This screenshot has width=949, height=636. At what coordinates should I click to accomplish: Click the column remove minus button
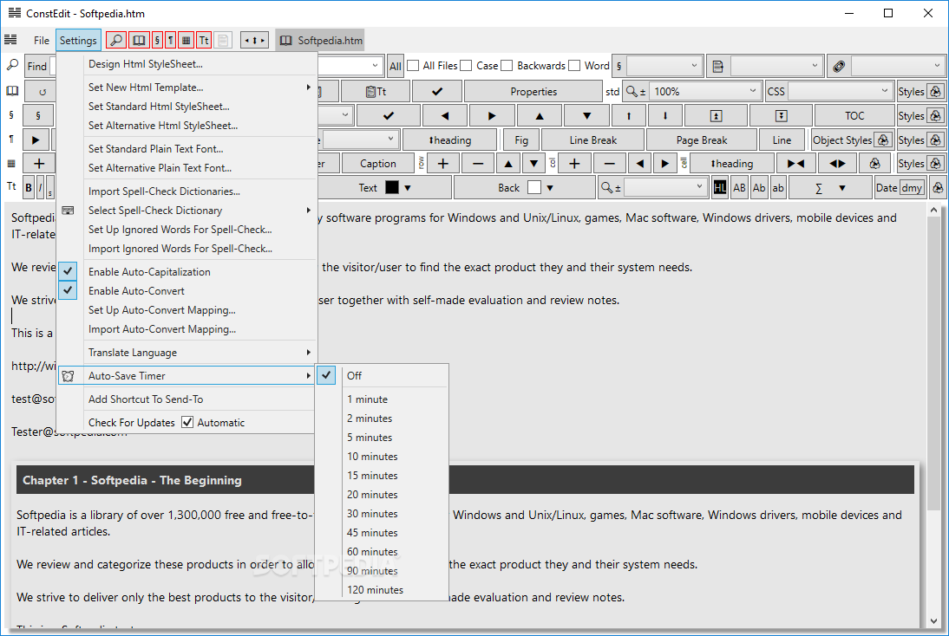pyautogui.click(x=610, y=163)
